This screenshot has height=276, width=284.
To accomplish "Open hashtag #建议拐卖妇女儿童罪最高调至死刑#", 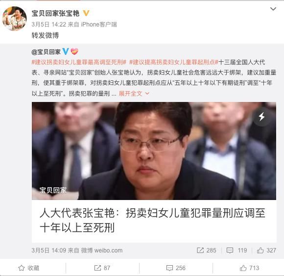I will click(x=79, y=62).
